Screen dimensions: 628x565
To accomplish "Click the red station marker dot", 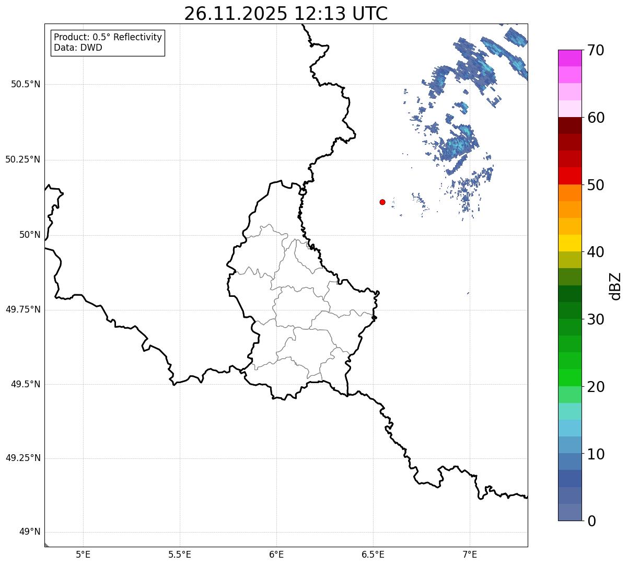I will tap(382, 202).
